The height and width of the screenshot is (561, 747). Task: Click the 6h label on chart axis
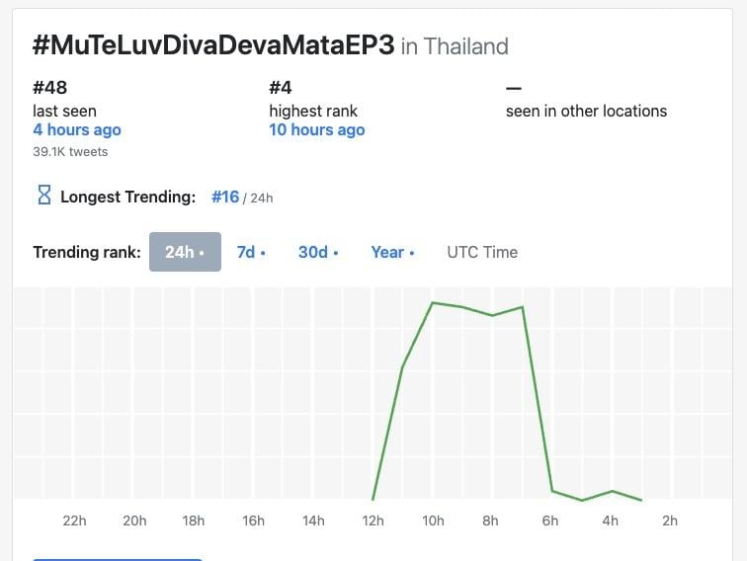(x=550, y=521)
